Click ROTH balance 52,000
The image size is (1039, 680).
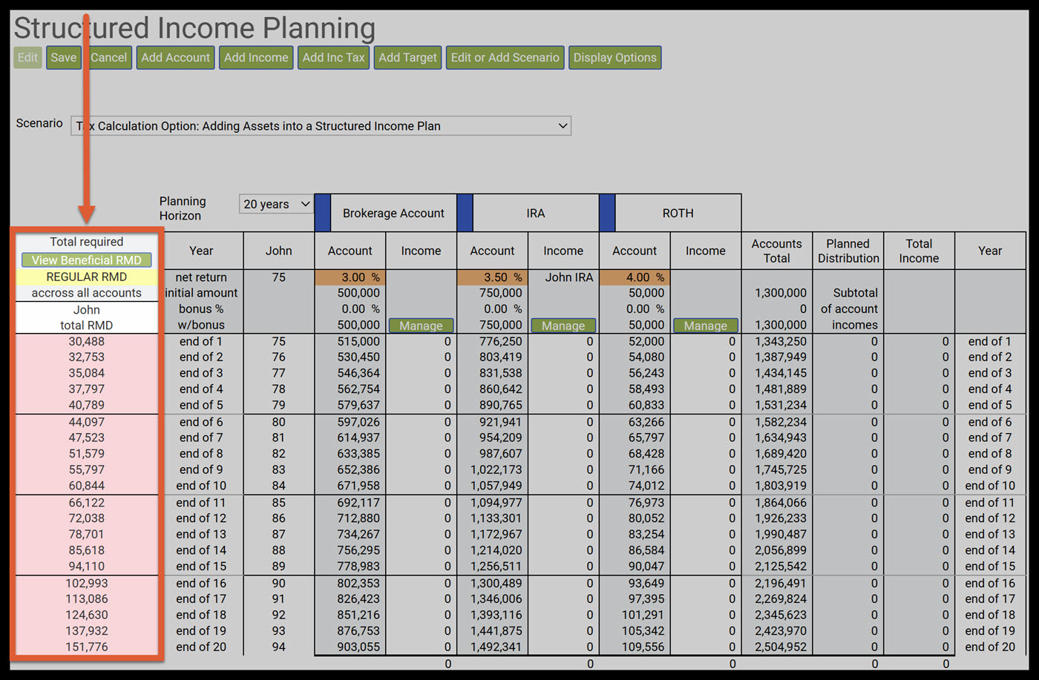point(646,342)
